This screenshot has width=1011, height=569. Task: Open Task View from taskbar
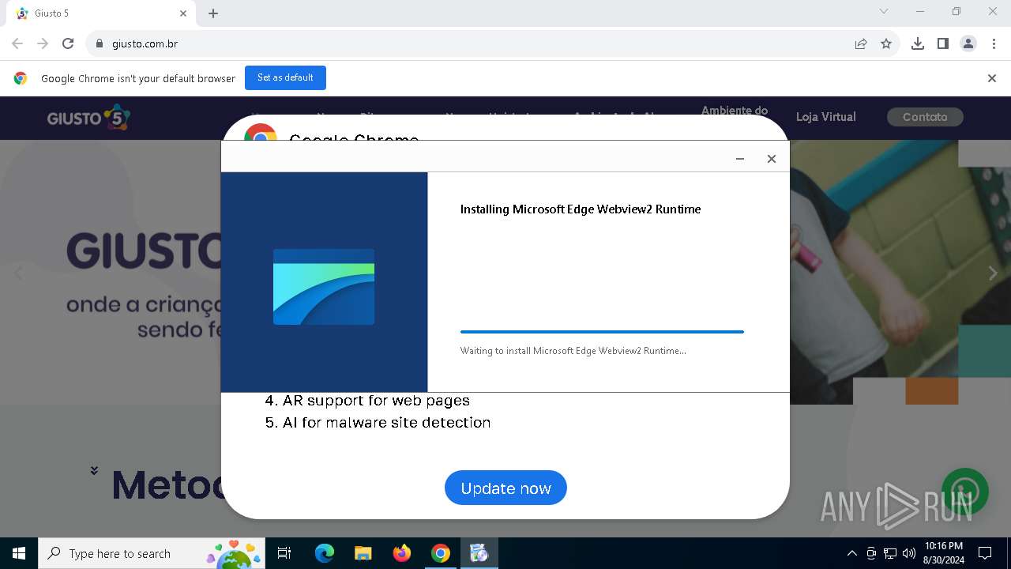pyautogui.click(x=284, y=553)
